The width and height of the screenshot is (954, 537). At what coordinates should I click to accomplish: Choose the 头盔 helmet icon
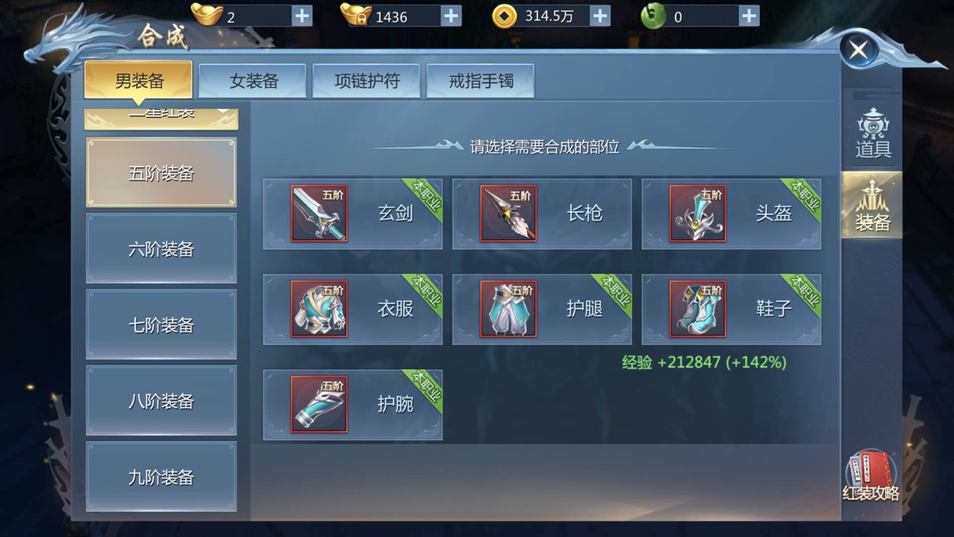coord(698,214)
